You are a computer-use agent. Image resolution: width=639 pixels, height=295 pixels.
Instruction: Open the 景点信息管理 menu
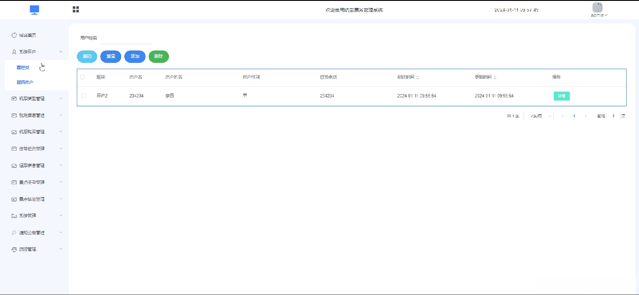pos(34,199)
